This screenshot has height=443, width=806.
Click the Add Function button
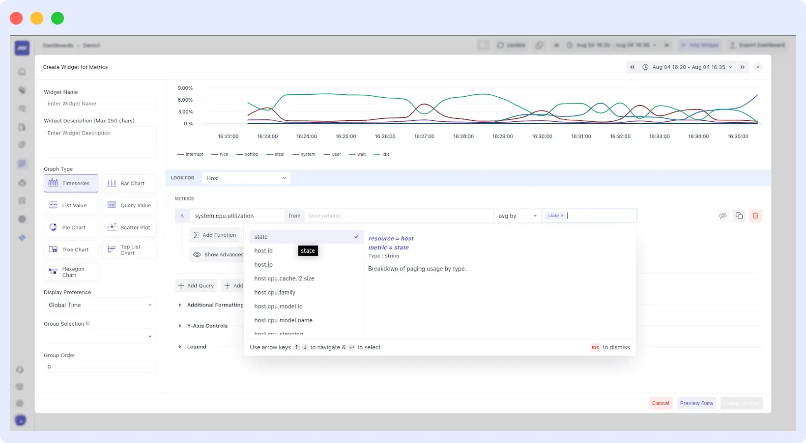(214, 235)
